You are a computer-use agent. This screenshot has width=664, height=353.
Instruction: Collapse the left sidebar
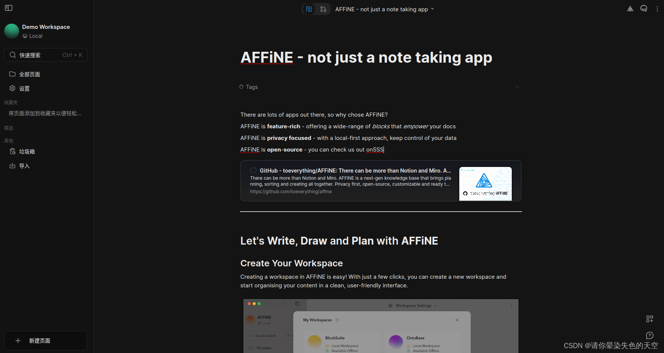[x=8, y=8]
